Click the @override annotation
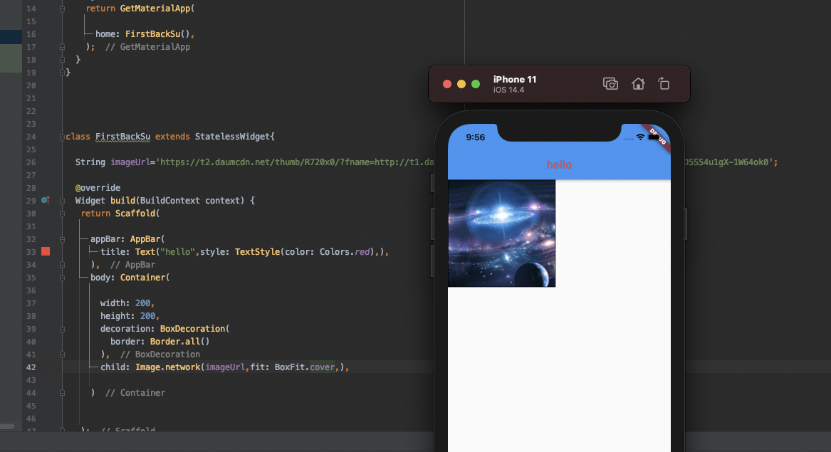The height and width of the screenshot is (452, 831). (98, 188)
